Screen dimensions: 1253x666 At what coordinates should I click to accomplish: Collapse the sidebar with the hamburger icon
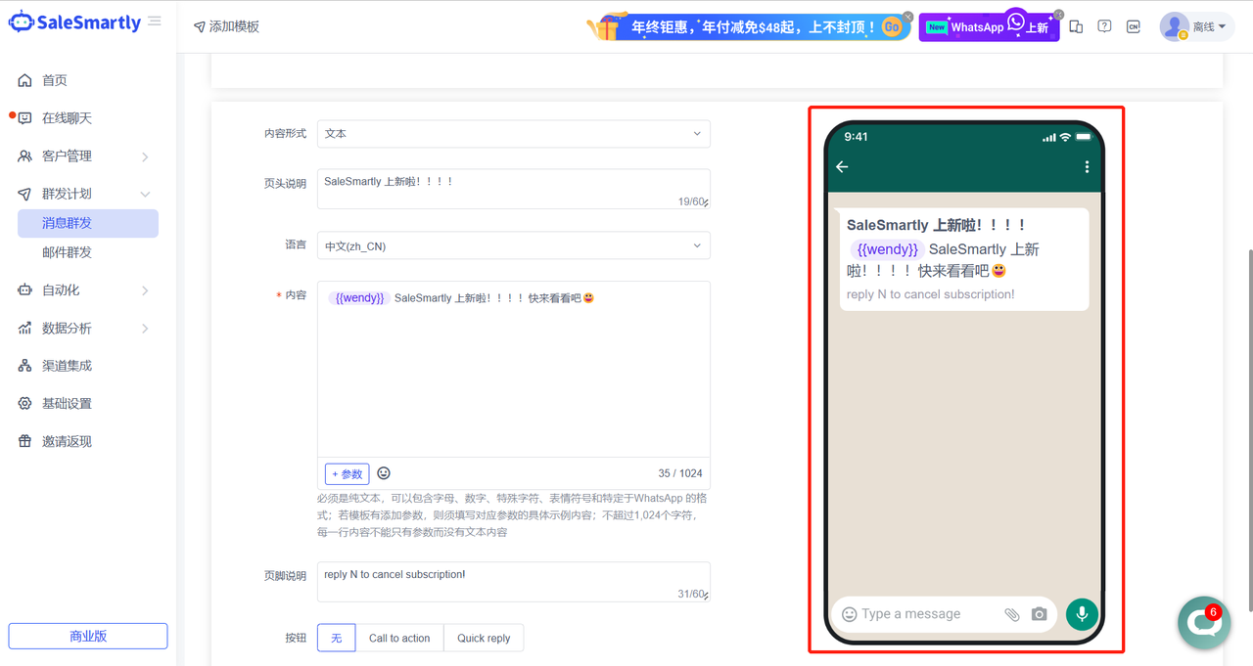click(x=155, y=22)
